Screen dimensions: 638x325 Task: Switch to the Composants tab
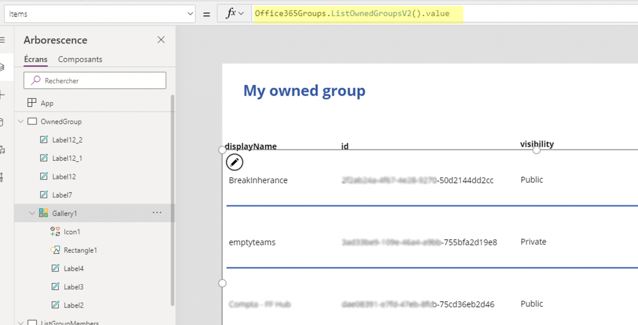(80, 59)
